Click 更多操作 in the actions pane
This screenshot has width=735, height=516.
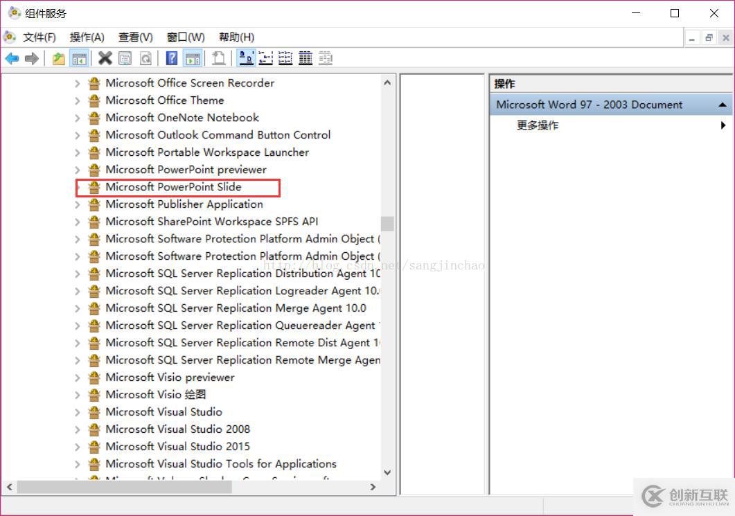click(537, 125)
